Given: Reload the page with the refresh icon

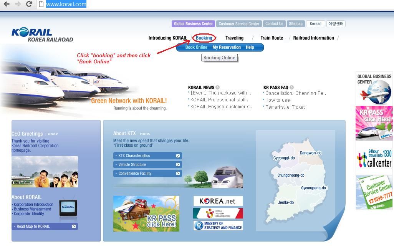Looking at the screenshot, I should pos(29,4).
